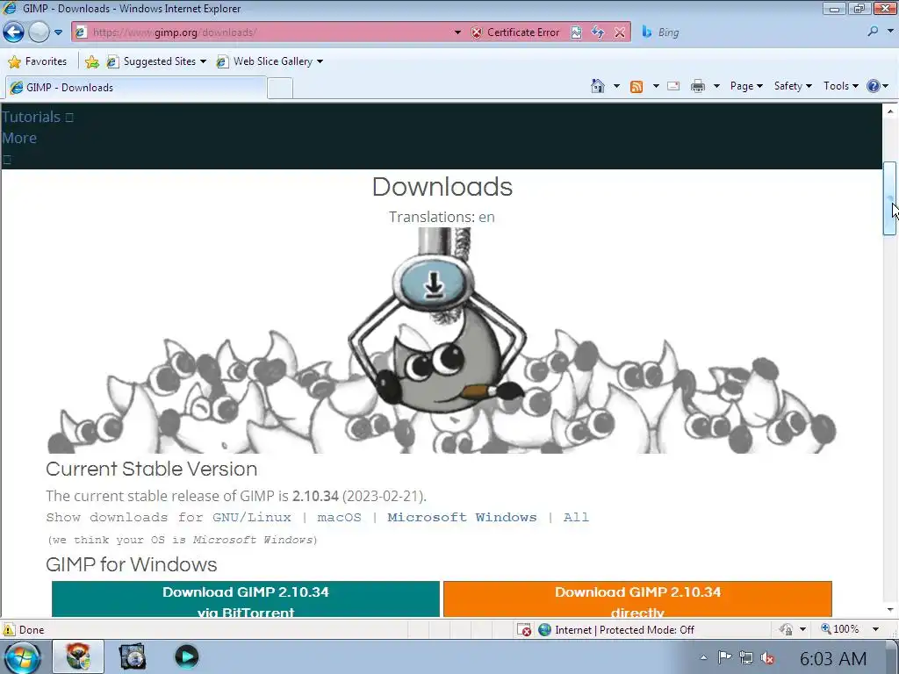
Task: Expand the Home button dropdown arrow
Action: coord(616,86)
